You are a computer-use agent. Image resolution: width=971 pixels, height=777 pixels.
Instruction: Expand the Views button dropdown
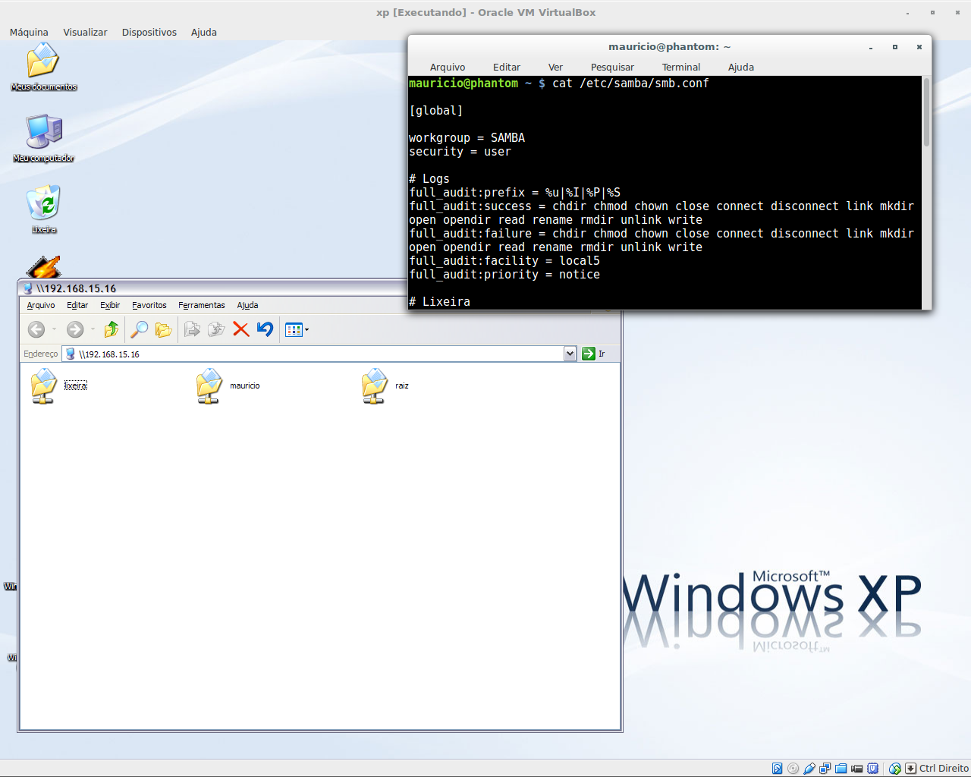coord(307,329)
